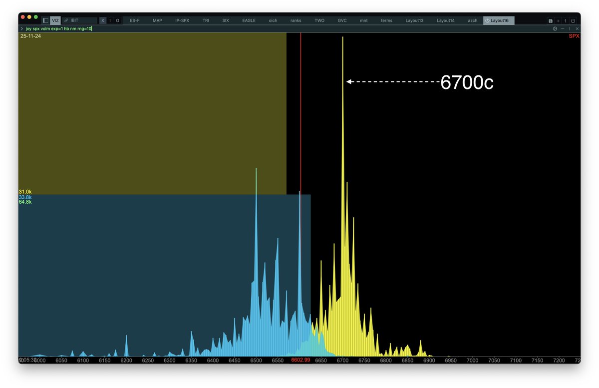Click the 6602.99 red price marker
The width and height of the screenshot is (599, 388).
click(300, 360)
